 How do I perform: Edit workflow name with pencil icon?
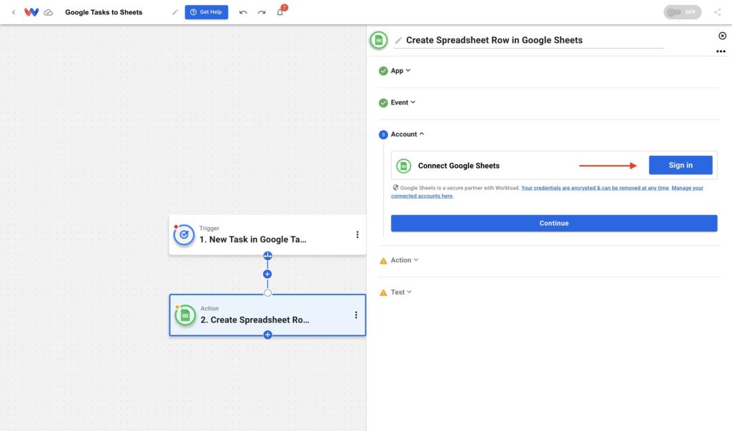(x=174, y=12)
